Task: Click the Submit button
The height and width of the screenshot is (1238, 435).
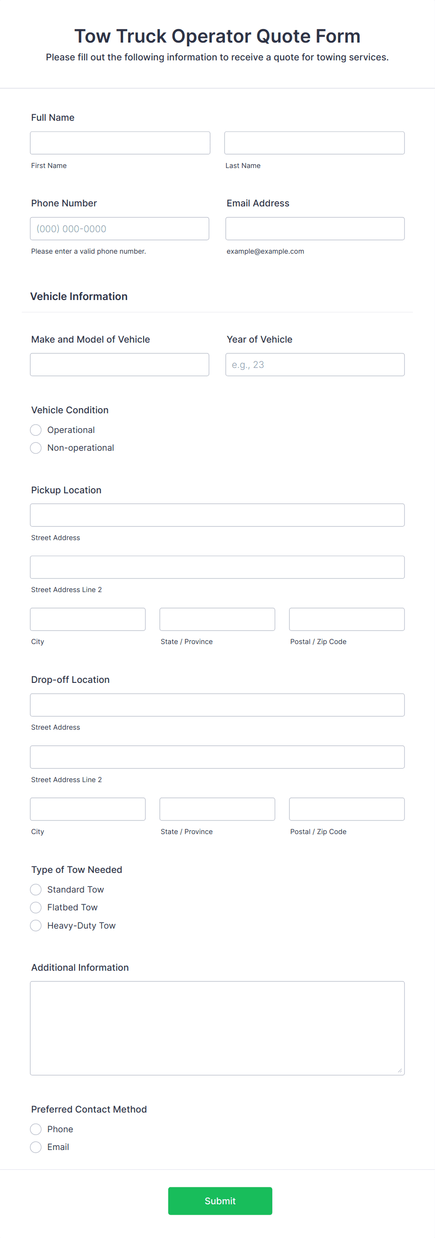Action: coord(219,1201)
